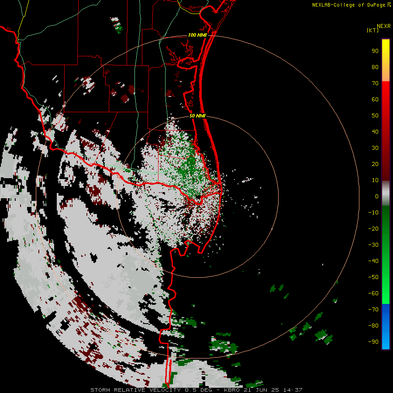
Task: Click the -60 value on the velocity scale
Action: pos(373,293)
